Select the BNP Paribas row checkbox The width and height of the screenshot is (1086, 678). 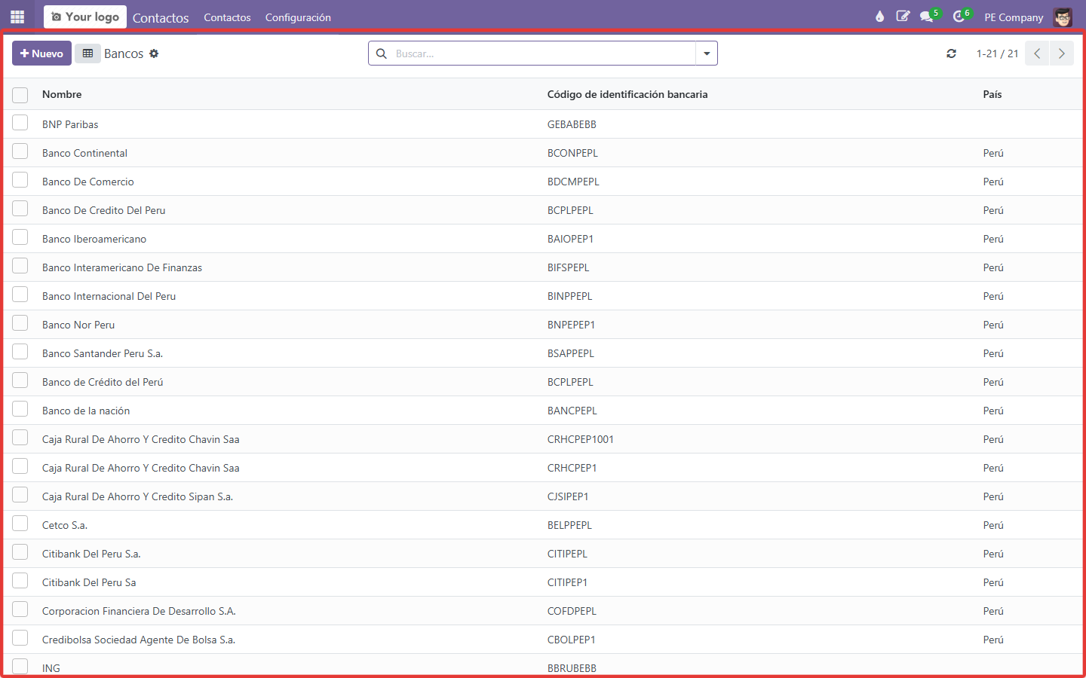tap(20, 123)
